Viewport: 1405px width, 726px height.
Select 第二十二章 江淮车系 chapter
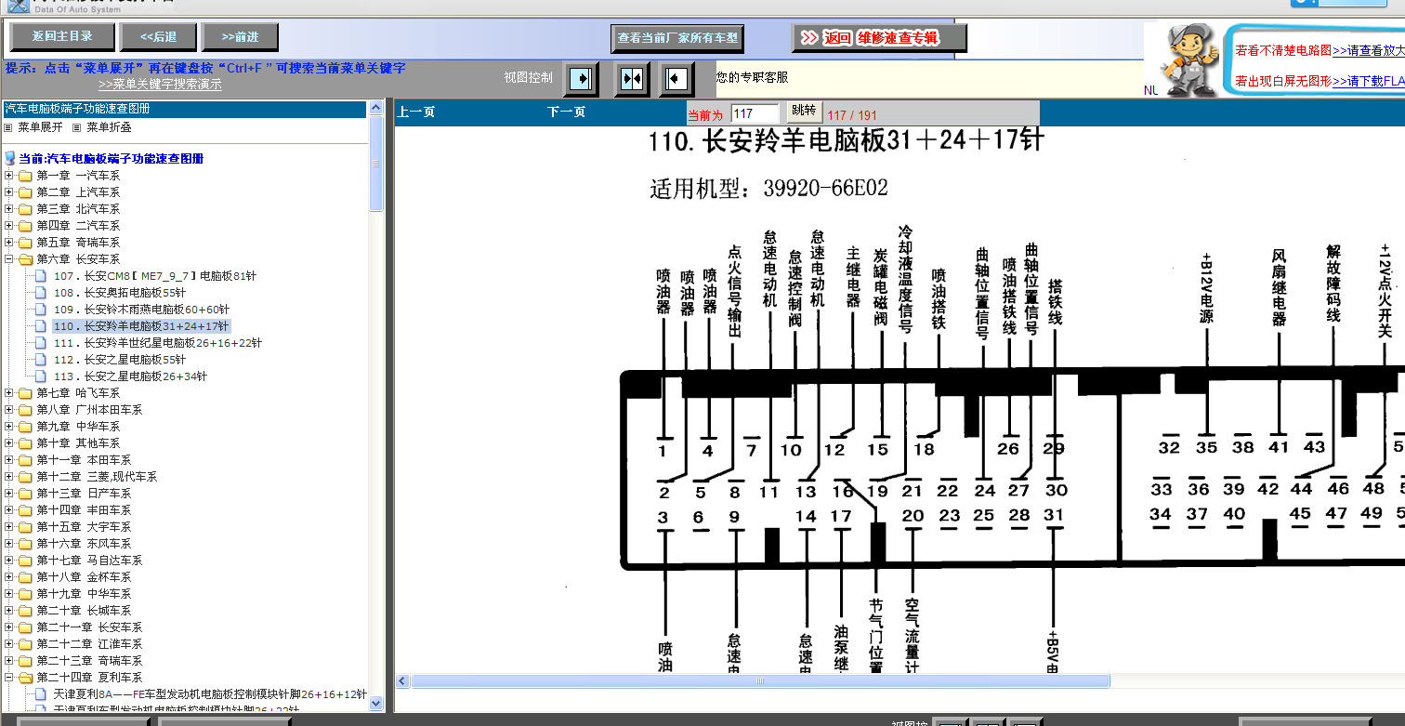[89, 644]
